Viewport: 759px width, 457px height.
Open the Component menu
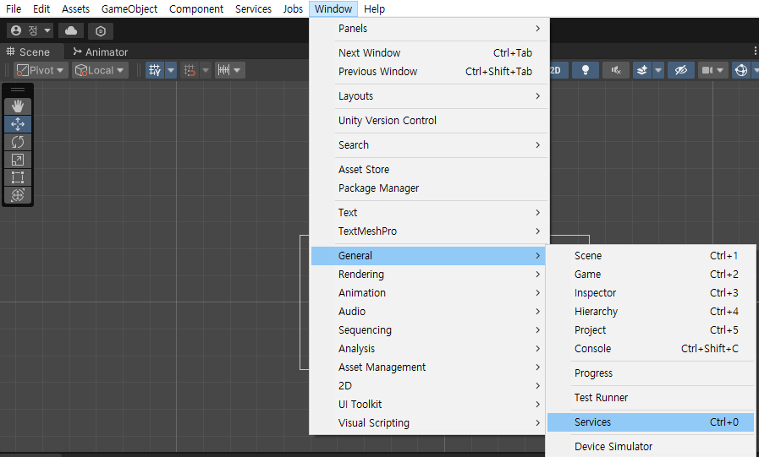[196, 8]
